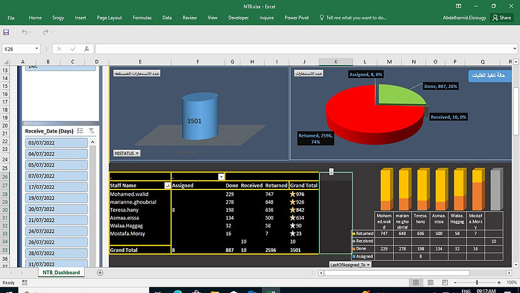The image size is (520, 293).
Task: Click the Share button
Action: [501, 18]
